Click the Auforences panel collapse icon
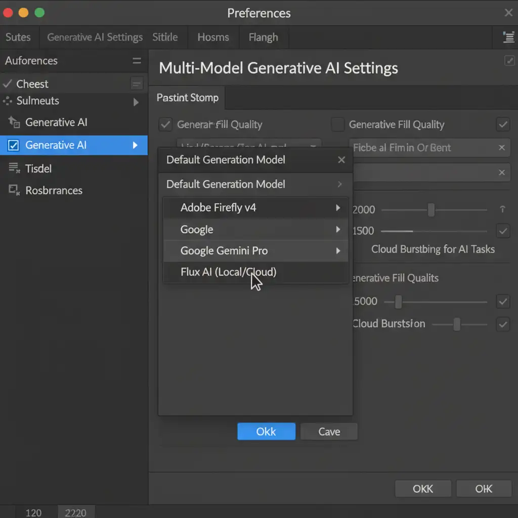 [x=137, y=61]
